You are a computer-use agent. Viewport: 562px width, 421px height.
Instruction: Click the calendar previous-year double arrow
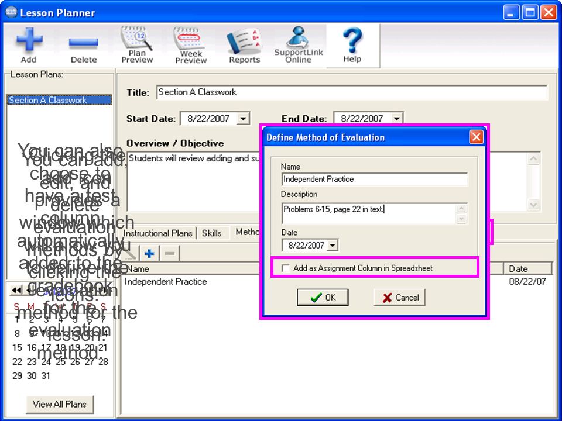[x=16, y=291]
